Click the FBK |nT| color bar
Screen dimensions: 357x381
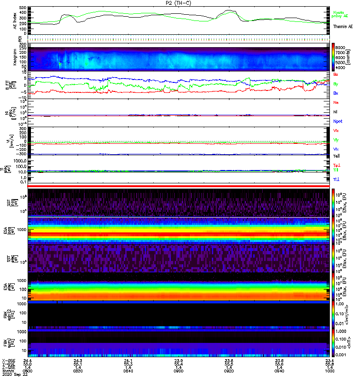(x=333, y=342)
